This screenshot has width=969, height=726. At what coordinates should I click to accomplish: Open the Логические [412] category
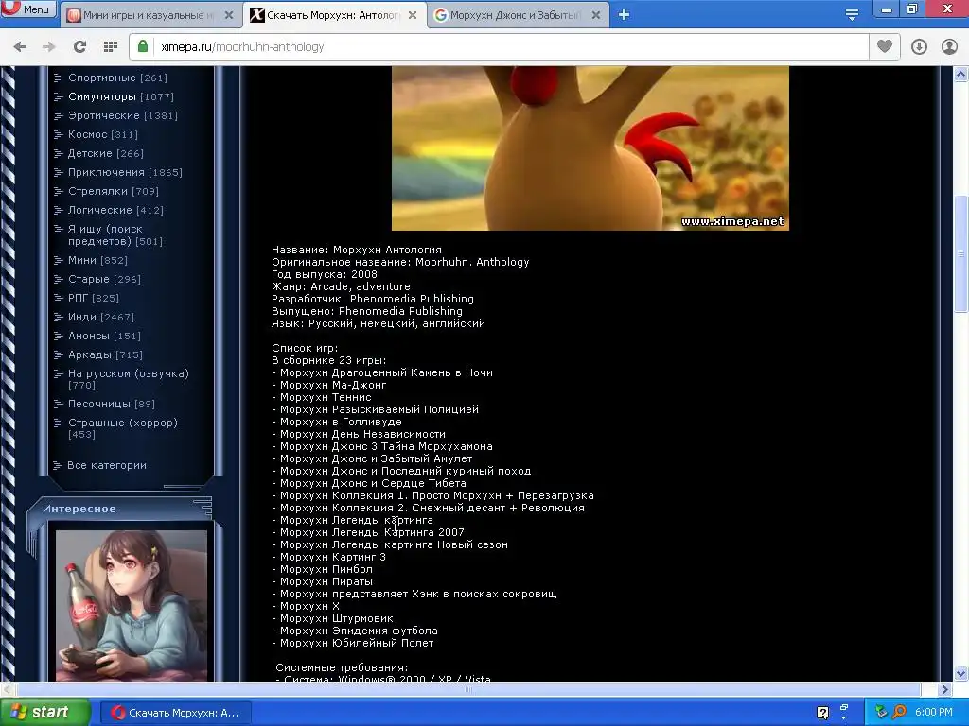(x=116, y=210)
